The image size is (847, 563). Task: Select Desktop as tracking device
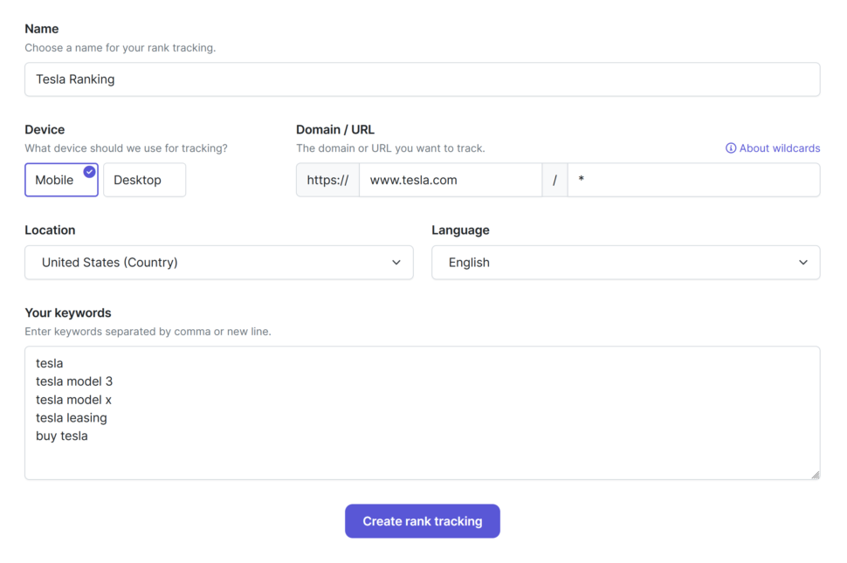(x=145, y=180)
